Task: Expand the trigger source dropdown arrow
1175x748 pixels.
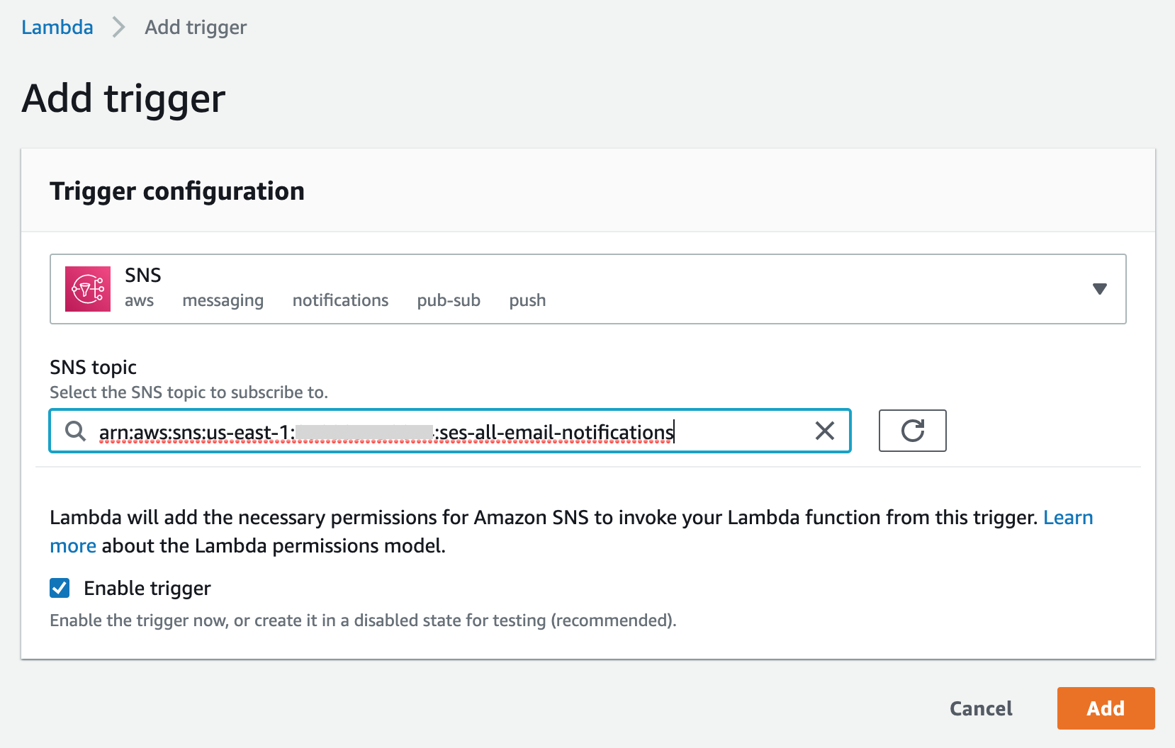Action: [x=1099, y=289]
